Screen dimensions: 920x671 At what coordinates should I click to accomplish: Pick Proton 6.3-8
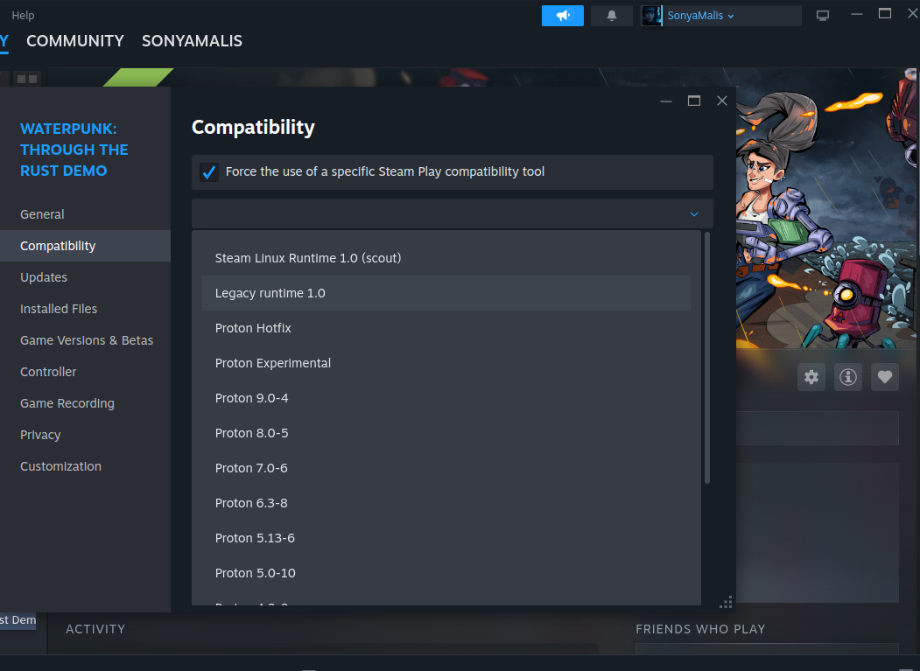pos(446,503)
